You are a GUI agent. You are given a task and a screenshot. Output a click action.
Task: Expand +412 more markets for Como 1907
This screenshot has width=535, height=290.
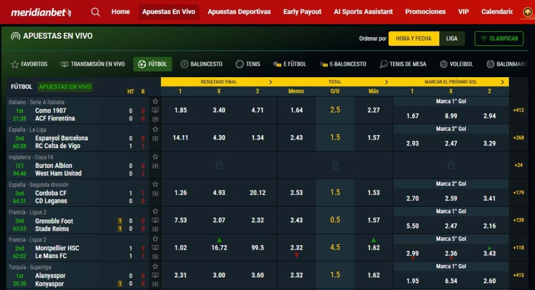tap(518, 110)
